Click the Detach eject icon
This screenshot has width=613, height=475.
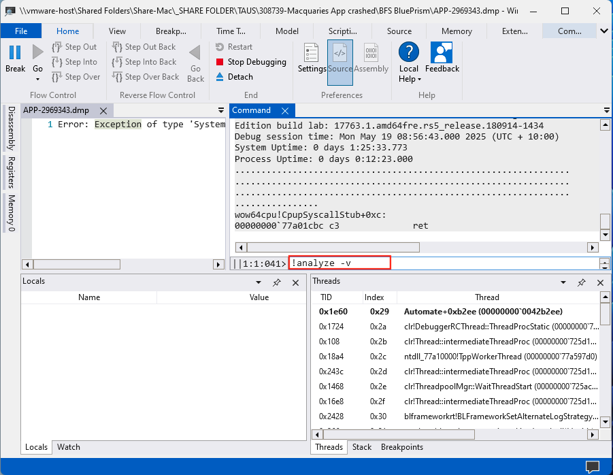pyautogui.click(x=220, y=77)
